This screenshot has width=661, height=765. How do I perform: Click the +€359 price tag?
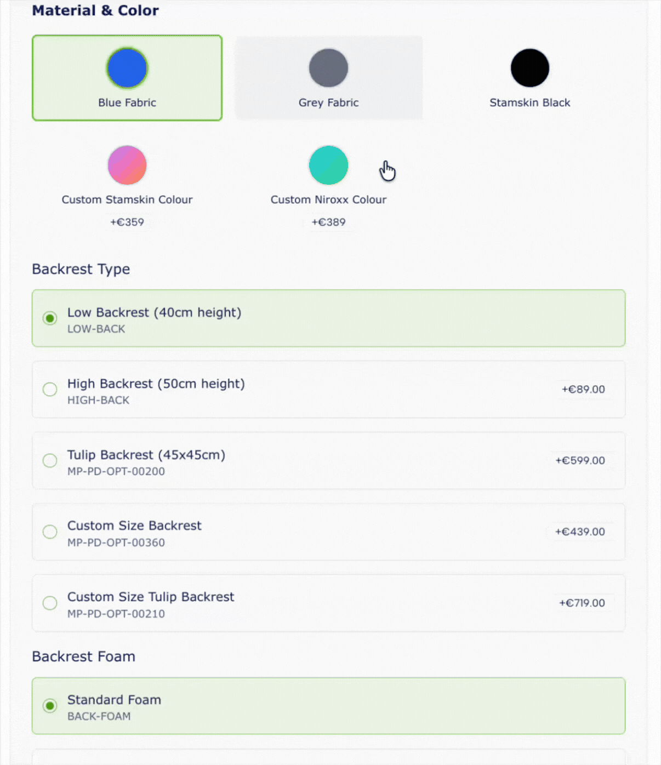(127, 222)
